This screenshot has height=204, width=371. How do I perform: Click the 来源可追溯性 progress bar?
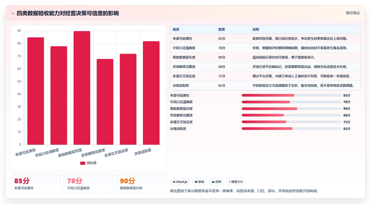pyautogui.click(x=291, y=95)
